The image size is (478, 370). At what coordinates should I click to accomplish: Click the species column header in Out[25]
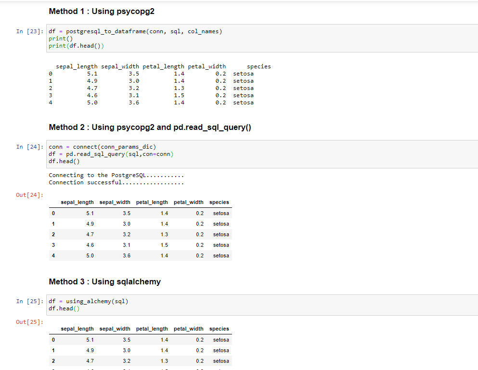click(x=219, y=329)
